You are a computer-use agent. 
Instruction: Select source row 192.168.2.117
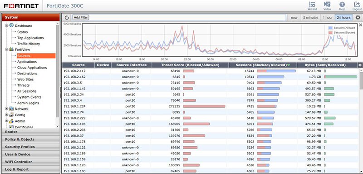pyautogui.click(x=210, y=71)
